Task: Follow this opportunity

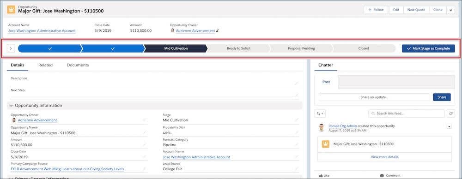Action: 376,10
